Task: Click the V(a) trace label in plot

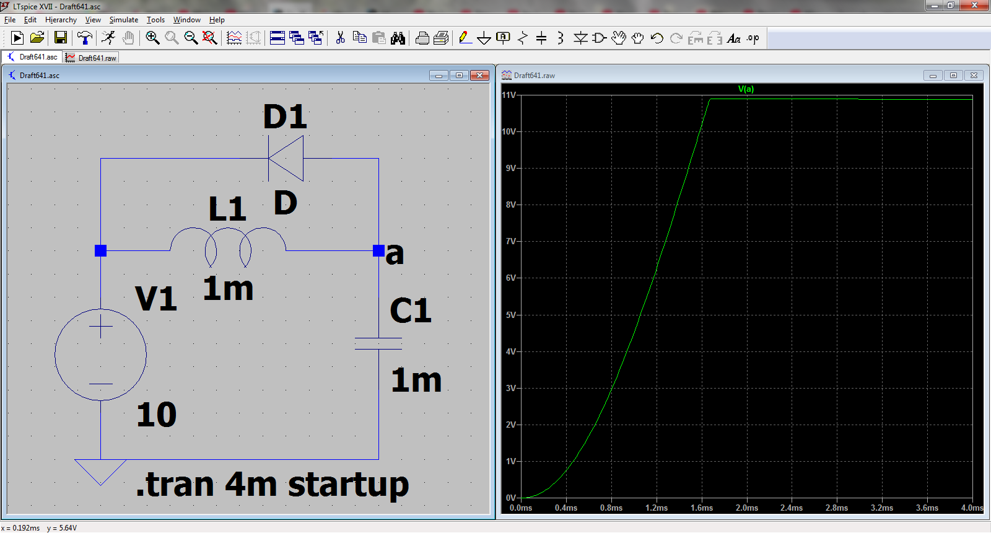Action: 746,89
